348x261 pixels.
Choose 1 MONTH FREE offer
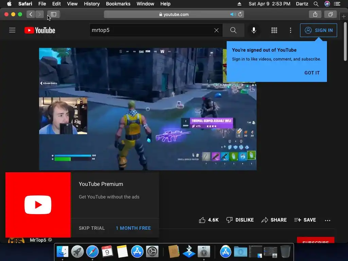coord(133,228)
